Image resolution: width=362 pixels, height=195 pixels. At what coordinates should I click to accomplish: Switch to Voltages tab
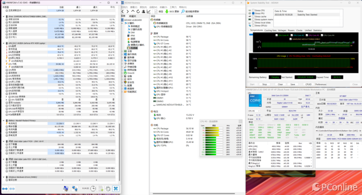[282, 30]
